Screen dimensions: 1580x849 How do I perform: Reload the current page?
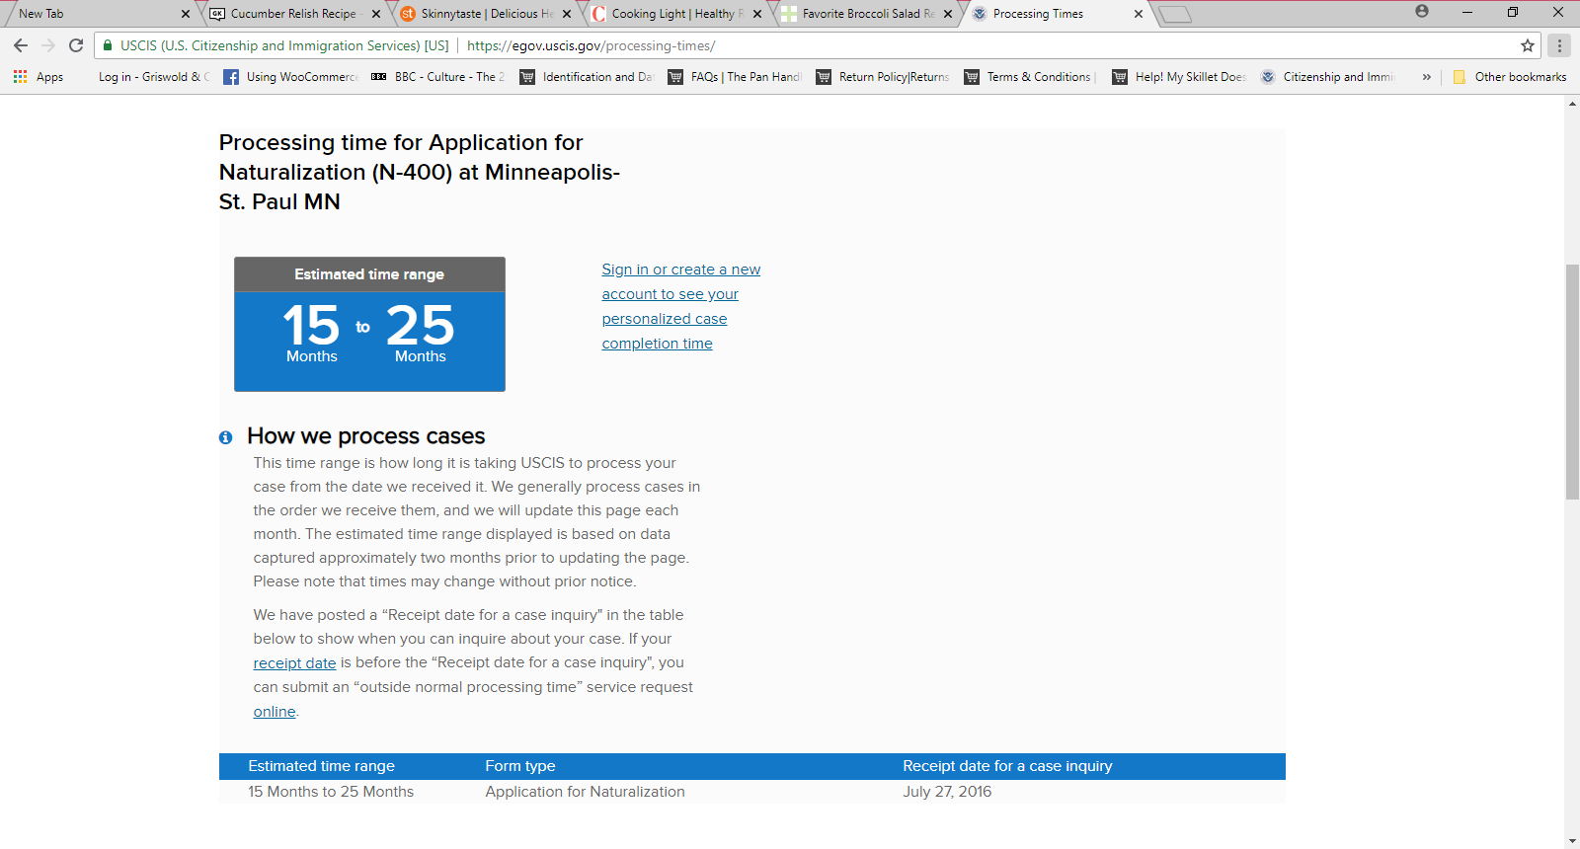(x=76, y=45)
